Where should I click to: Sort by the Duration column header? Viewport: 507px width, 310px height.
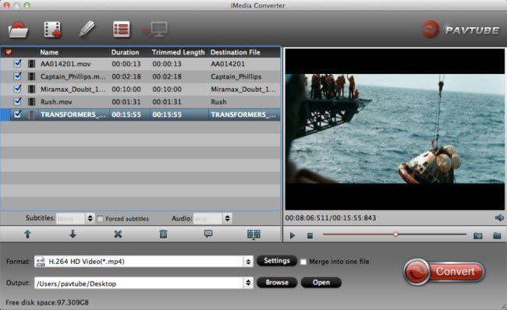125,52
